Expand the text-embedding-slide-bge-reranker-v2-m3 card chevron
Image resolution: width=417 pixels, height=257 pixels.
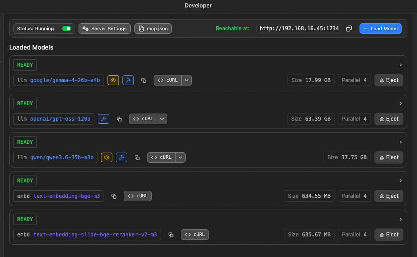[400, 219]
